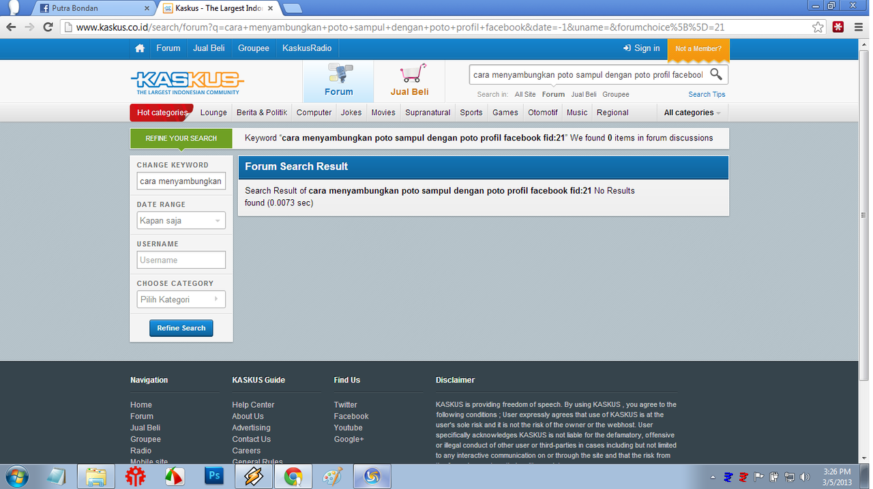The height and width of the screenshot is (489, 873).
Task: Click the Kaskus home icon in the navbar
Action: click(140, 48)
